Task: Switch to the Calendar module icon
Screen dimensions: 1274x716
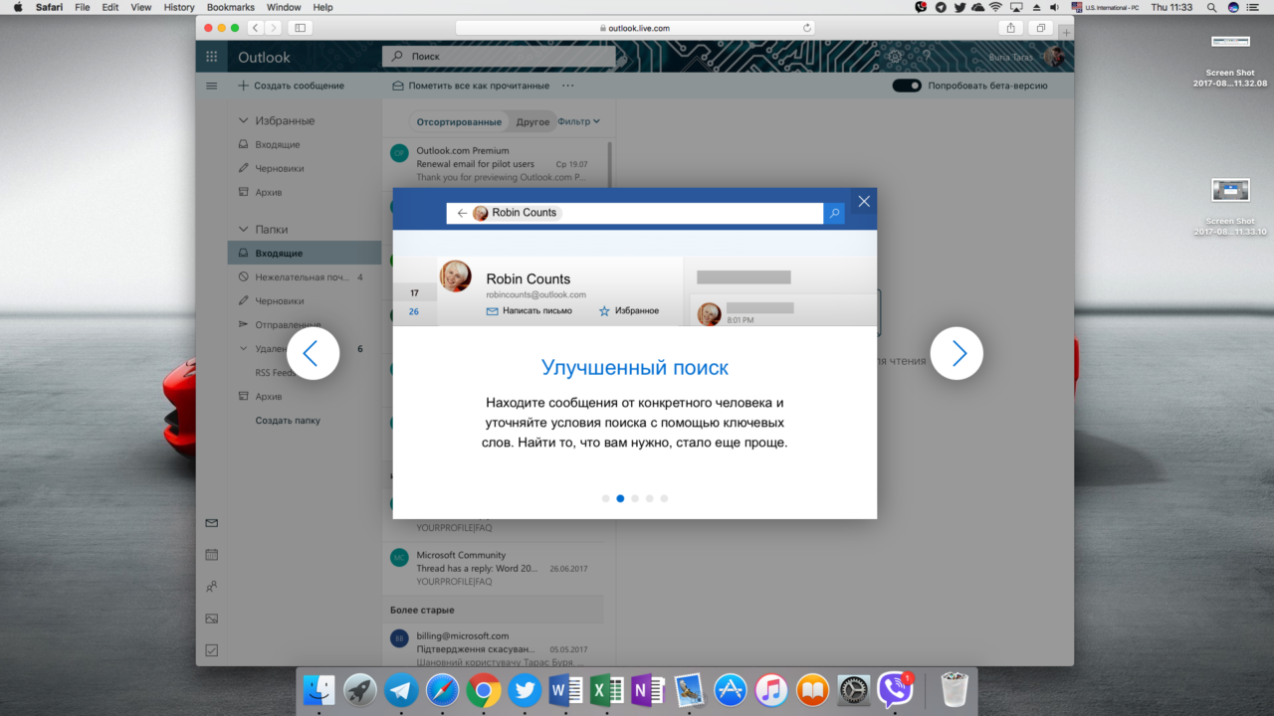Action: [211, 555]
